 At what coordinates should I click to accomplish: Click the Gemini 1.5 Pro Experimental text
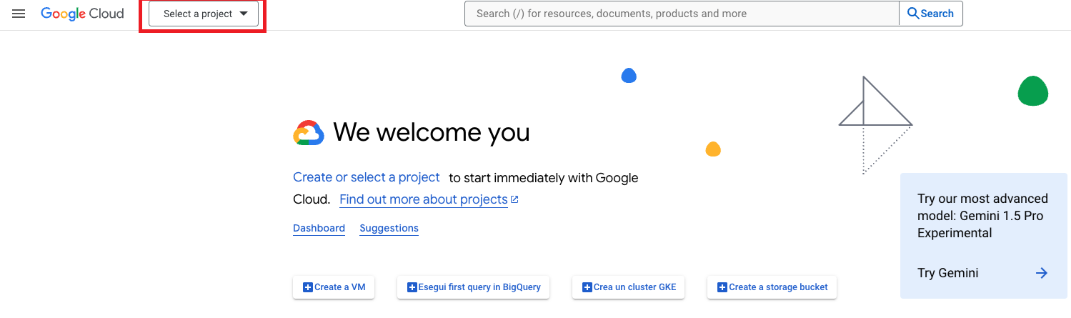tap(982, 216)
